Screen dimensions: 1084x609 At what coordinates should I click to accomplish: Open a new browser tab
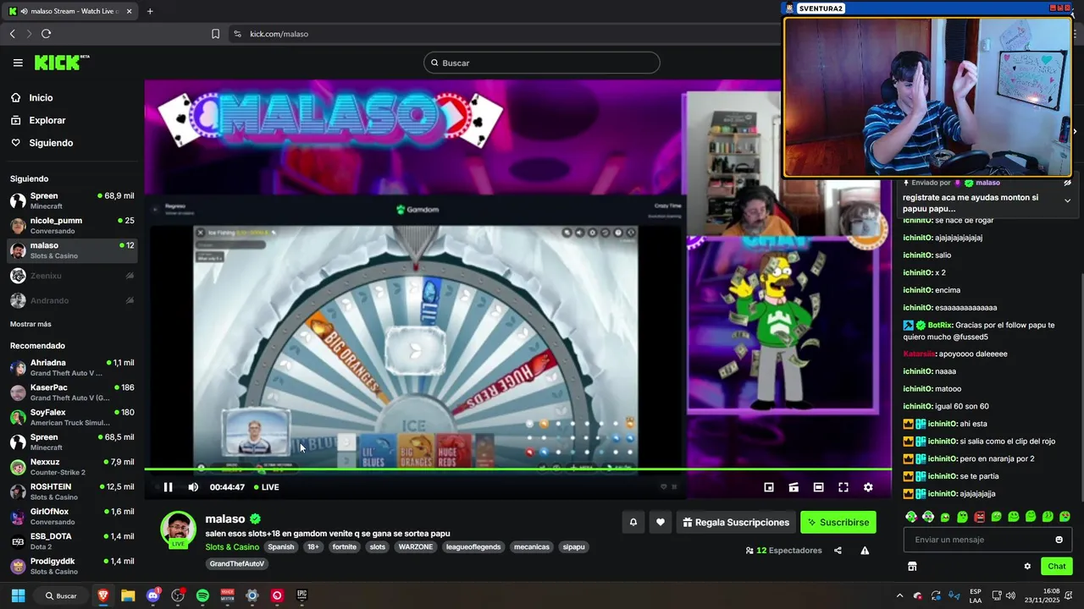pos(150,11)
